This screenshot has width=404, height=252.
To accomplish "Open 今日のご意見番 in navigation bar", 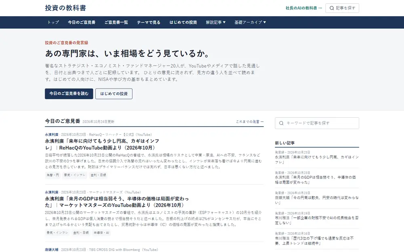I will pyautogui.click(x=82, y=22).
